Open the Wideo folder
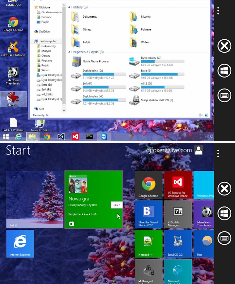Viewport: 235px width, 284px height. point(139,42)
